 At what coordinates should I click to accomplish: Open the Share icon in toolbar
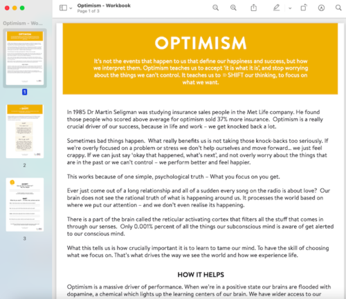point(254,8)
